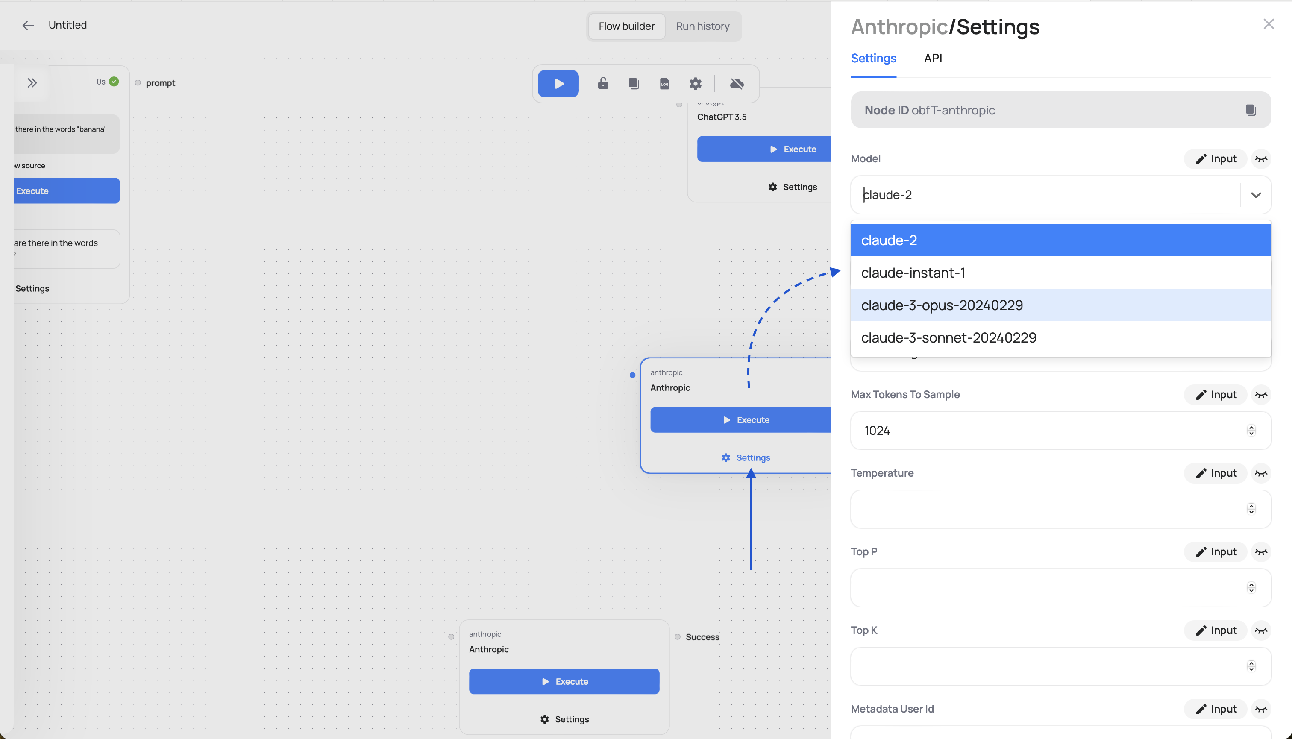Image resolution: width=1292 pixels, height=739 pixels.
Task: Expand the collapsed side panel with double chevrons
Action: [x=32, y=83]
